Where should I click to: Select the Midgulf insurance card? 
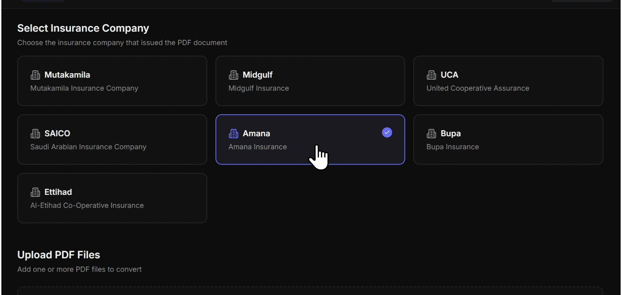click(x=310, y=81)
